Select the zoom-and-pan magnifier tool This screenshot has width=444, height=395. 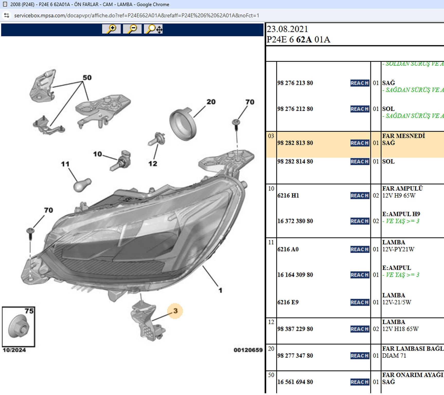tap(153, 29)
